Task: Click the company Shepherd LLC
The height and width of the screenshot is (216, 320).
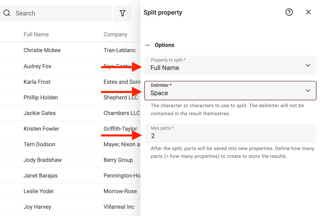Action: [x=121, y=97]
